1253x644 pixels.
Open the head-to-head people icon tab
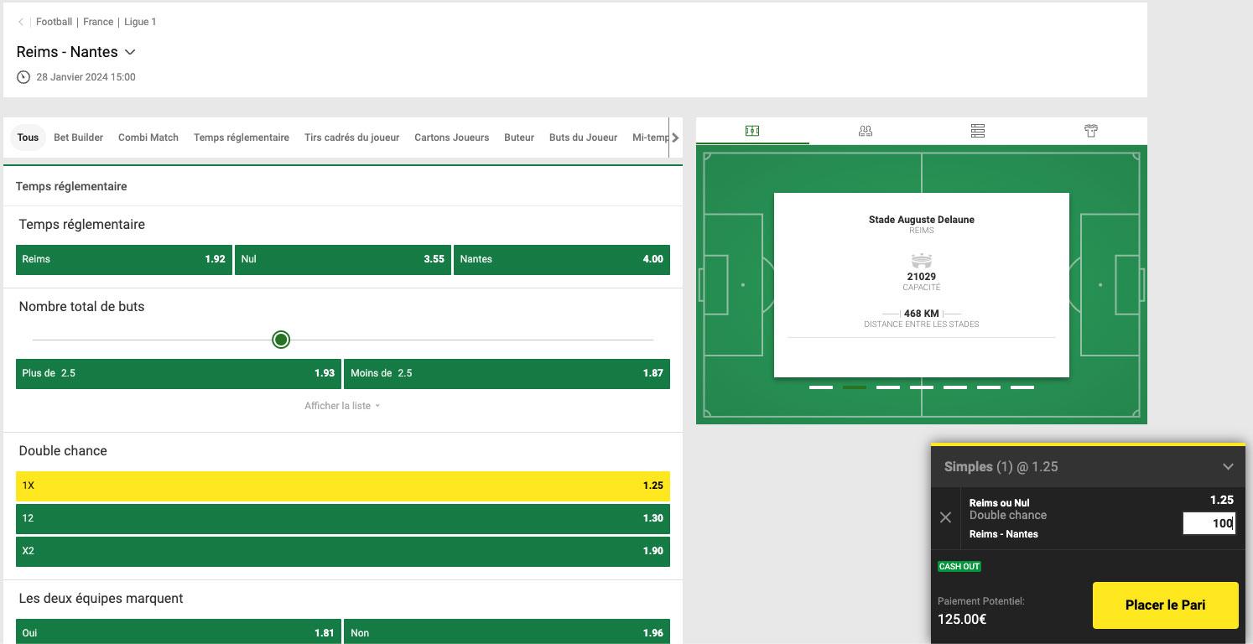(x=866, y=131)
